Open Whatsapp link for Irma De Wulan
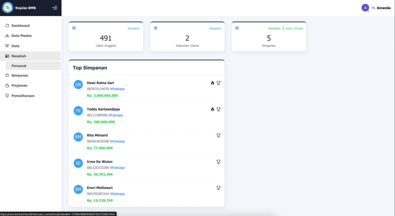 click(117, 168)
